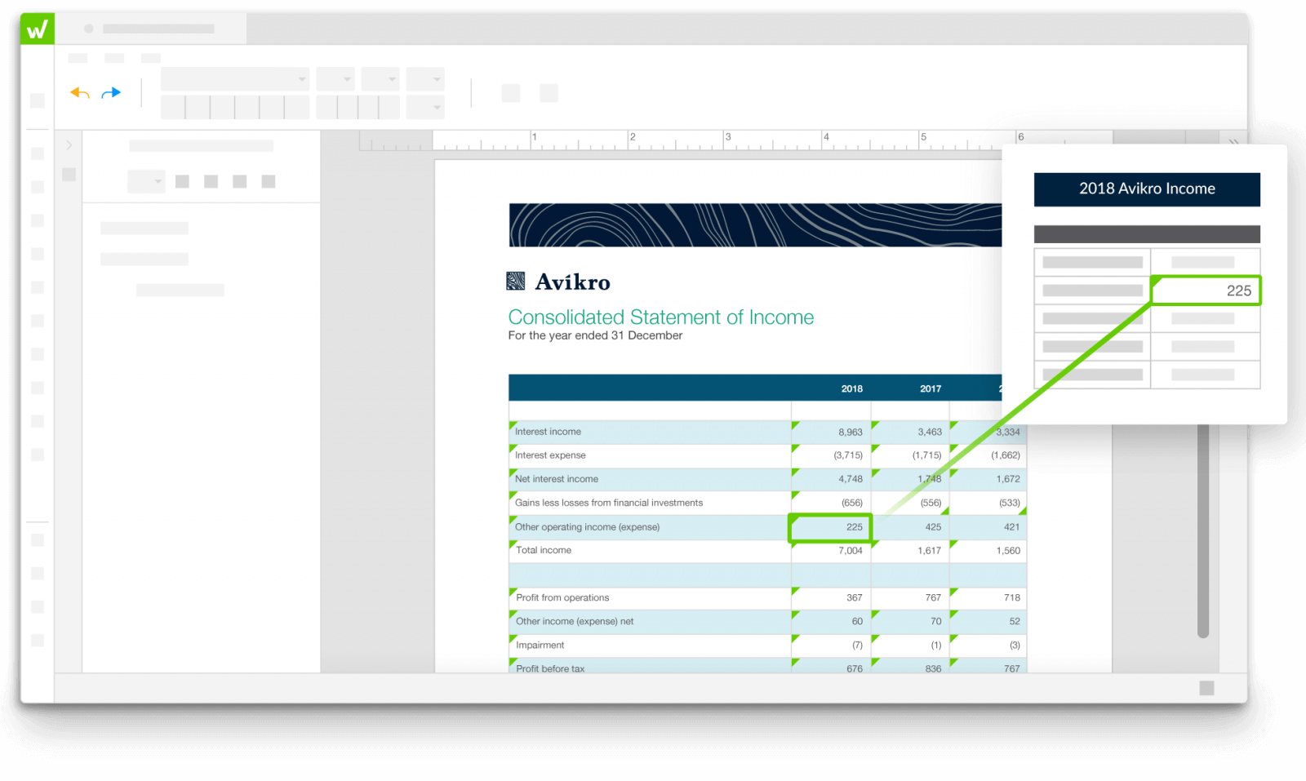Click the Avikro logo icon in document
This screenshot has width=1306, height=781.
[515, 282]
